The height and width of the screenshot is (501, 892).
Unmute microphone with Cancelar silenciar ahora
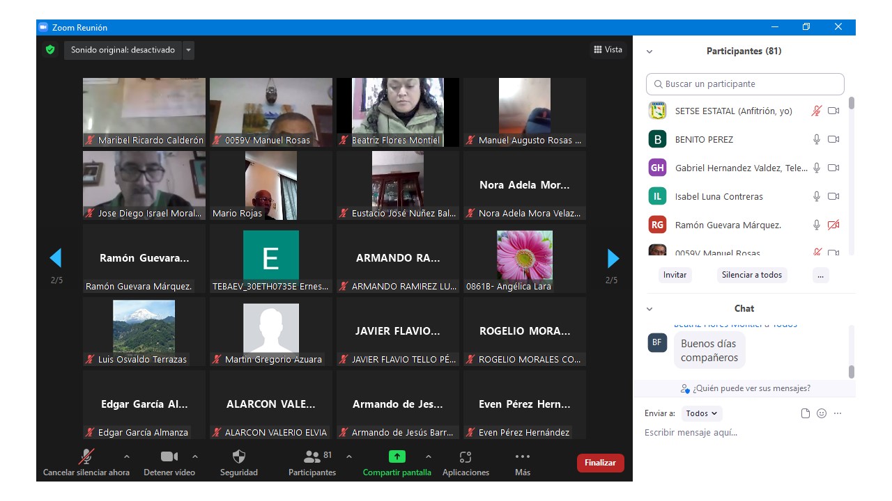(86, 457)
